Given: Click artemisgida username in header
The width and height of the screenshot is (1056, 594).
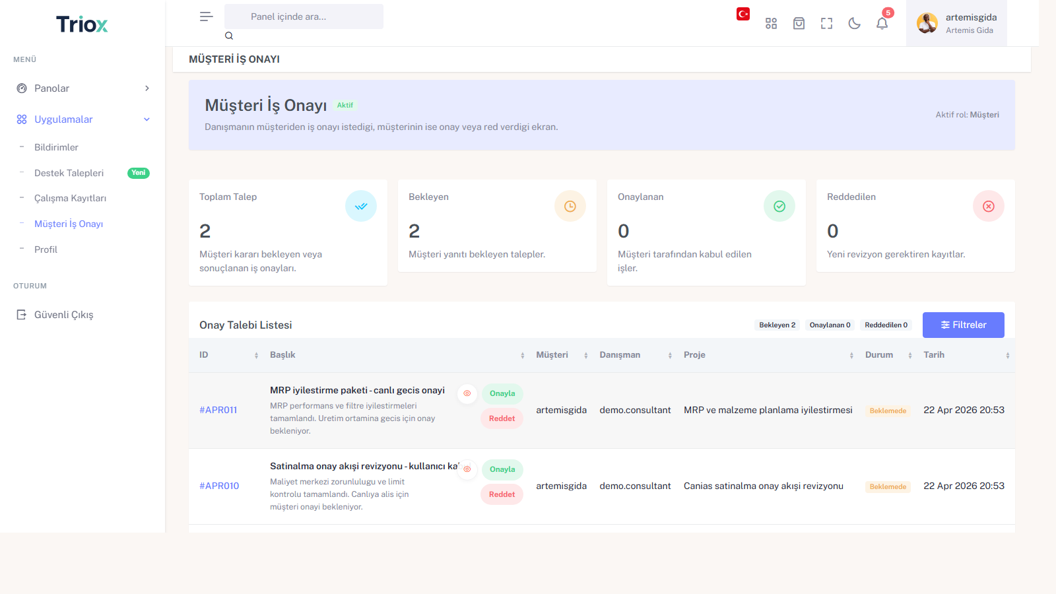Looking at the screenshot, I should coord(971,17).
